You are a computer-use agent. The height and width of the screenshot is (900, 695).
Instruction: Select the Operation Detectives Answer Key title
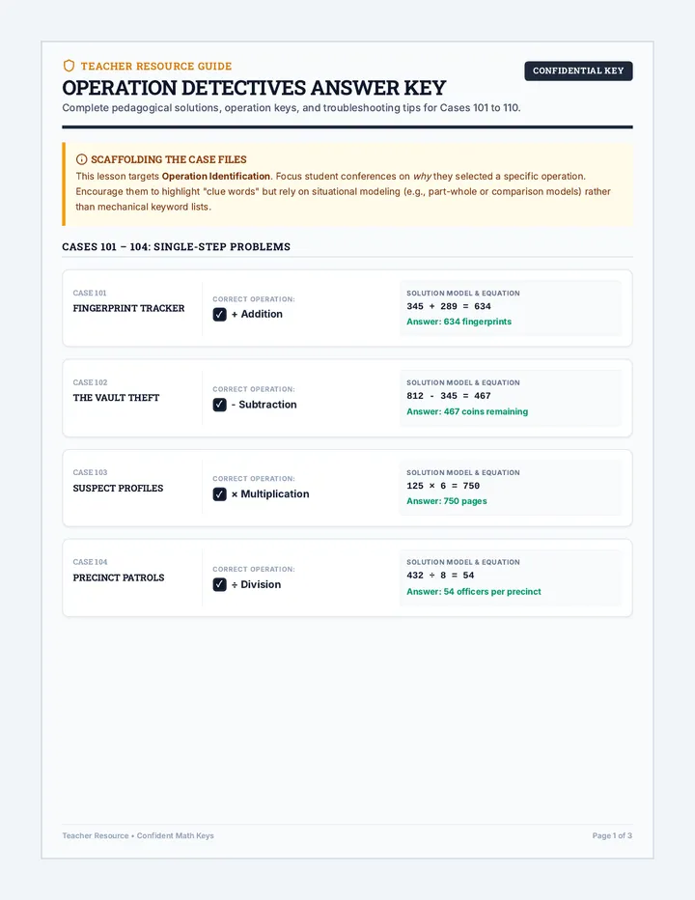[x=254, y=88]
